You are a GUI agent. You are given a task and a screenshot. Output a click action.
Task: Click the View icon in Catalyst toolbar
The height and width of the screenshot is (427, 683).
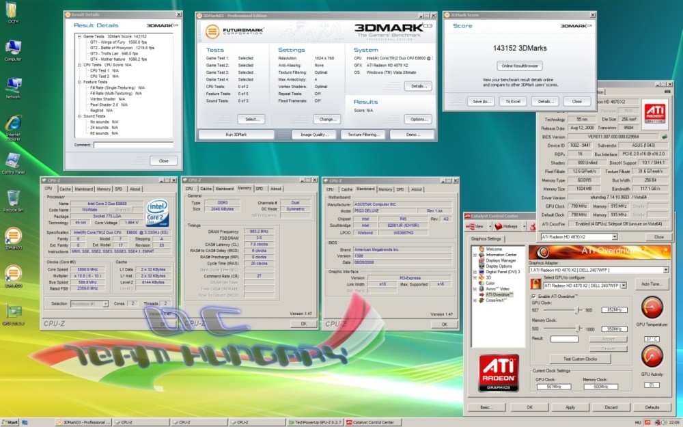tap(470, 227)
